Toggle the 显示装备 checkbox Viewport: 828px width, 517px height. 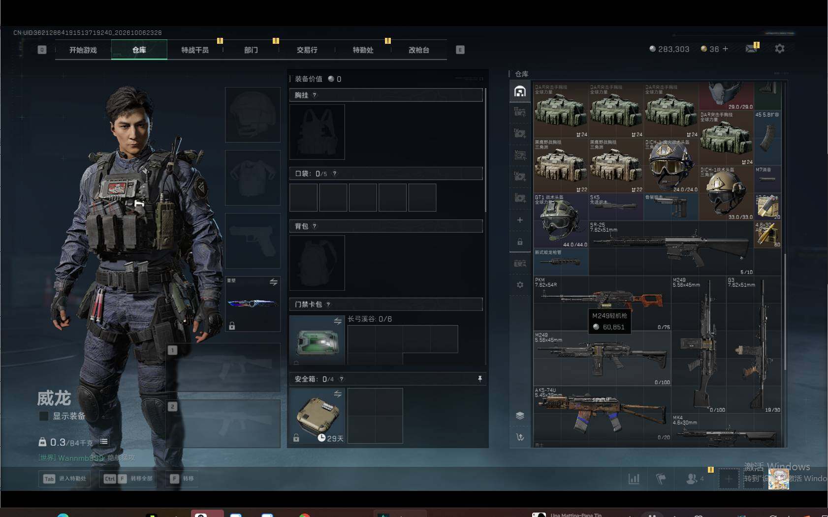[44, 416]
